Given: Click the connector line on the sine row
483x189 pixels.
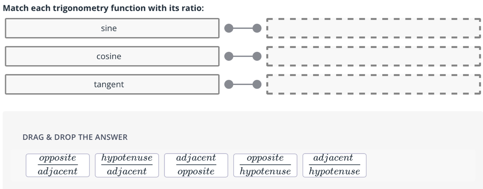Looking at the screenshot, I should 243,28.
